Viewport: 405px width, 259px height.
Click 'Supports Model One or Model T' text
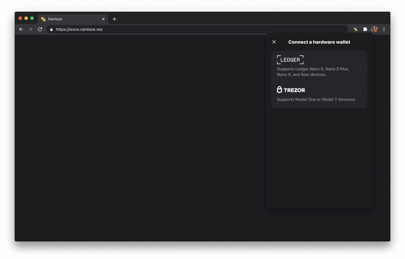316,99
